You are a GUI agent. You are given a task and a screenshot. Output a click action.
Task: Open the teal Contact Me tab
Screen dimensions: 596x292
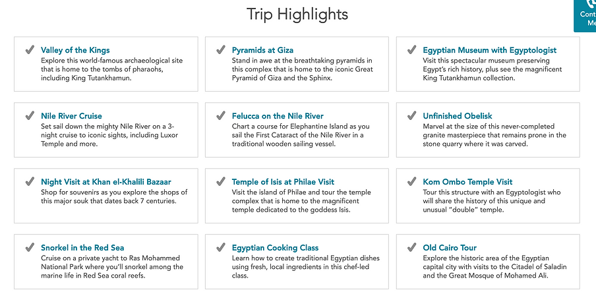tap(585, 16)
